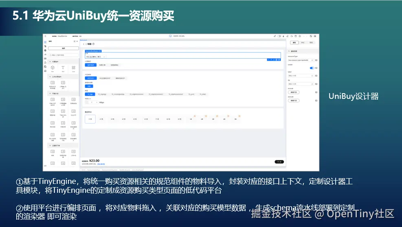The width and height of the screenshot is (402, 227).
Task: Click the bind variable icon beside label field
Action: pyautogui.click(x=316, y=76)
